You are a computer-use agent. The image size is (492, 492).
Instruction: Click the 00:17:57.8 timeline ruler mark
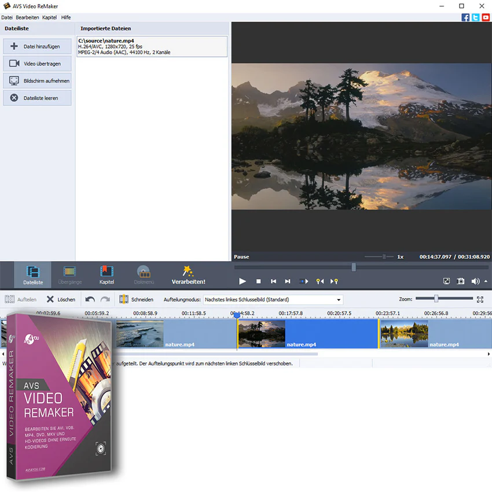click(x=291, y=313)
